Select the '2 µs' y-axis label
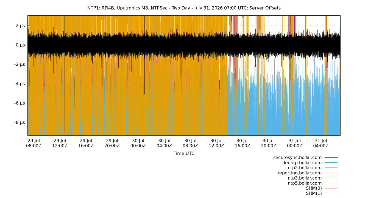368x198 pixels. pyautogui.click(x=21, y=26)
